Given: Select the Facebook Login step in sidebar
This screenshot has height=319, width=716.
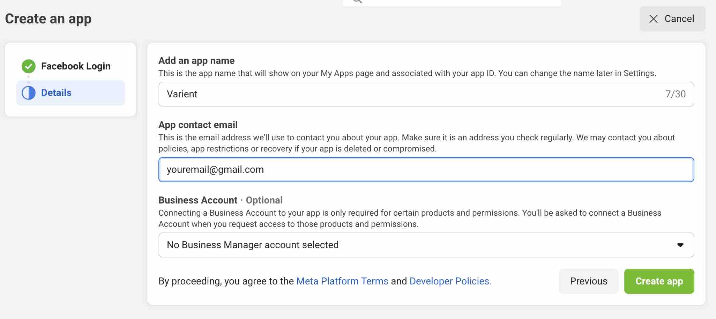Looking at the screenshot, I should pos(75,66).
